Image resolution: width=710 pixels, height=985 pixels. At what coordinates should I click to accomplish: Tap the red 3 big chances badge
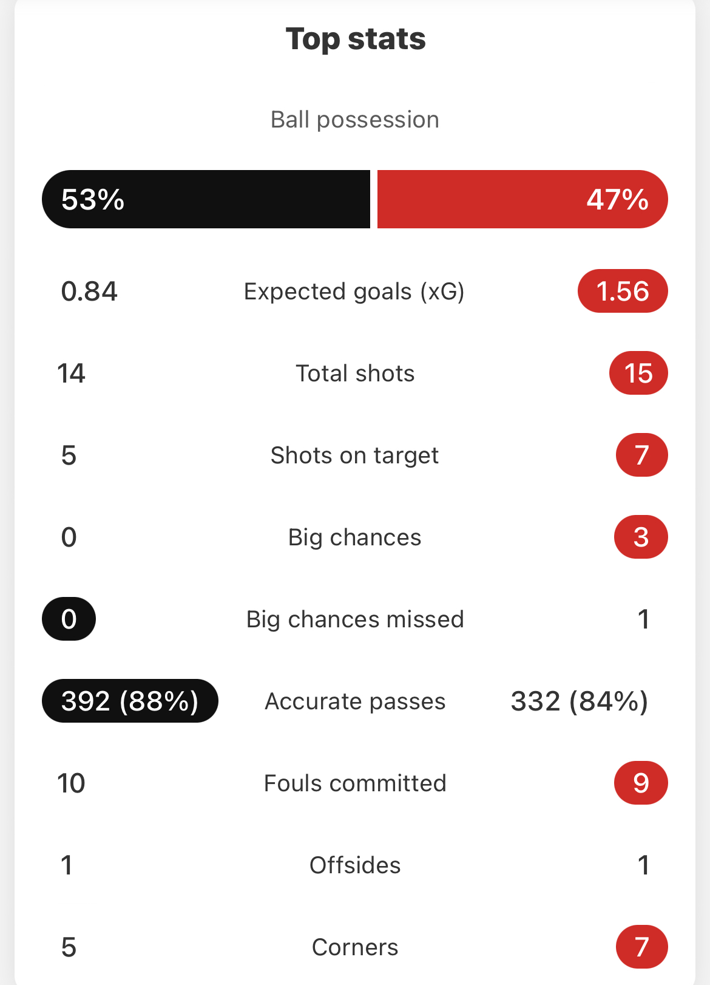(641, 537)
